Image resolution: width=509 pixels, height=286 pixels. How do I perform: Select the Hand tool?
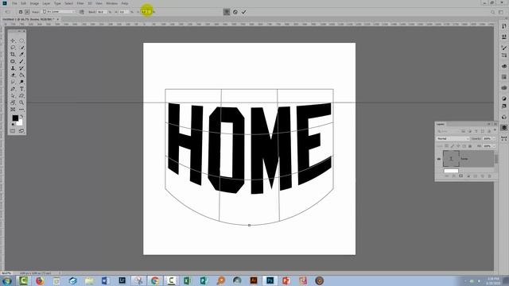13,102
